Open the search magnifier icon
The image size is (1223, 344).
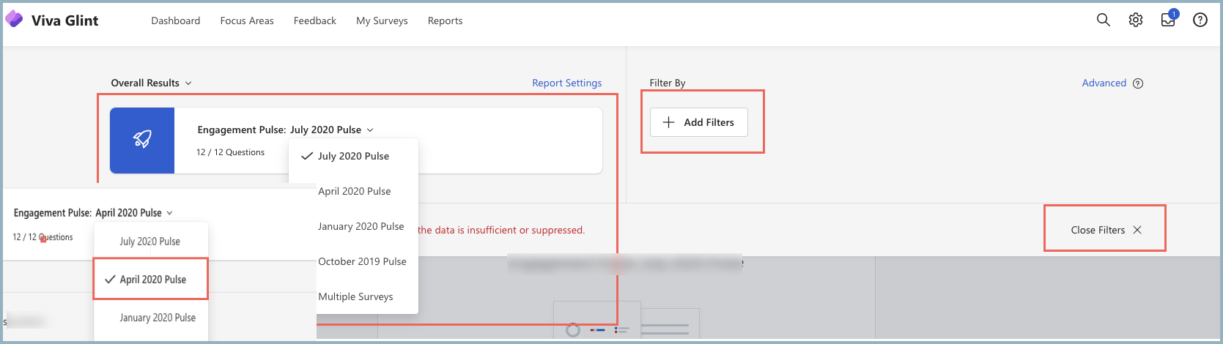(1103, 20)
